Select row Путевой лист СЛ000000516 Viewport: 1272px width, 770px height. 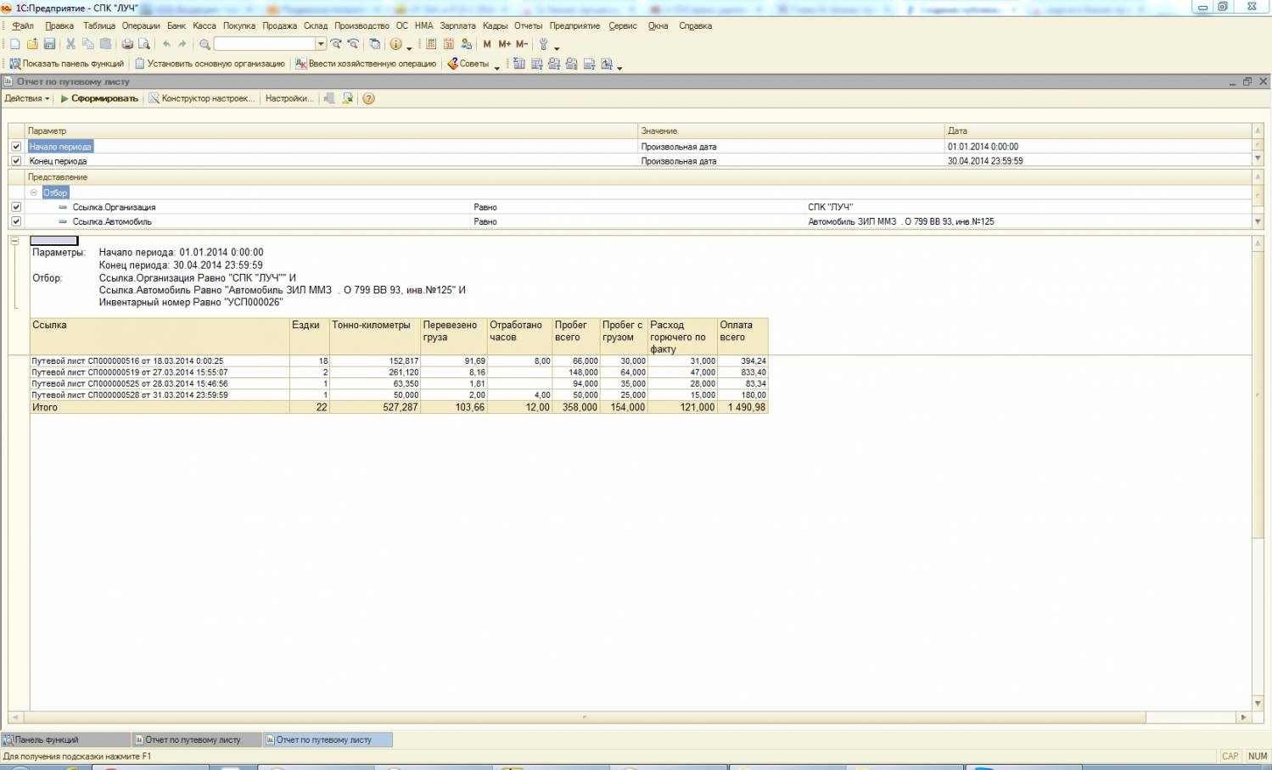[399, 360]
